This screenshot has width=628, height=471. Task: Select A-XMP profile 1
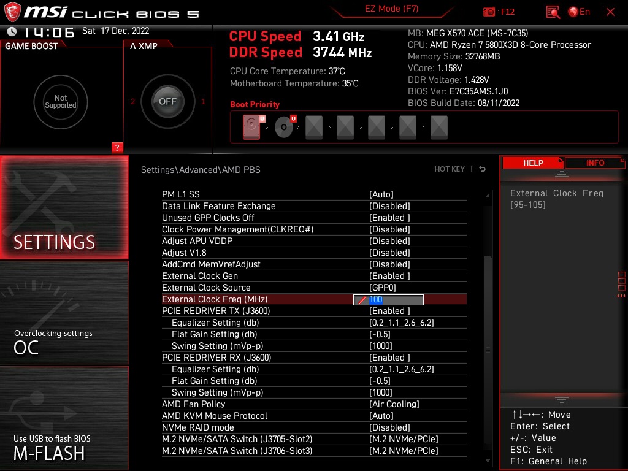pos(203,101)
